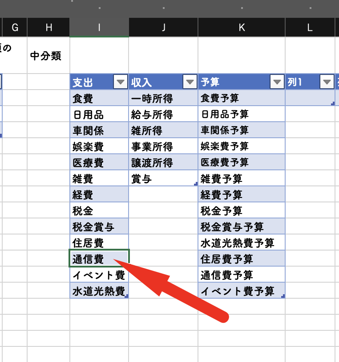Select the イベント費予算 cell
Viewport: 339px width, 362px height.
(x=242, y=291)
